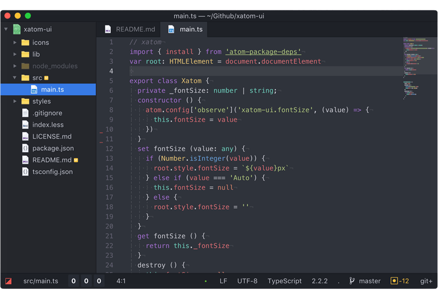Click line number 12 in gutter
The height and width of the screenshot is (303, 439).
click(x=109, y=149)
